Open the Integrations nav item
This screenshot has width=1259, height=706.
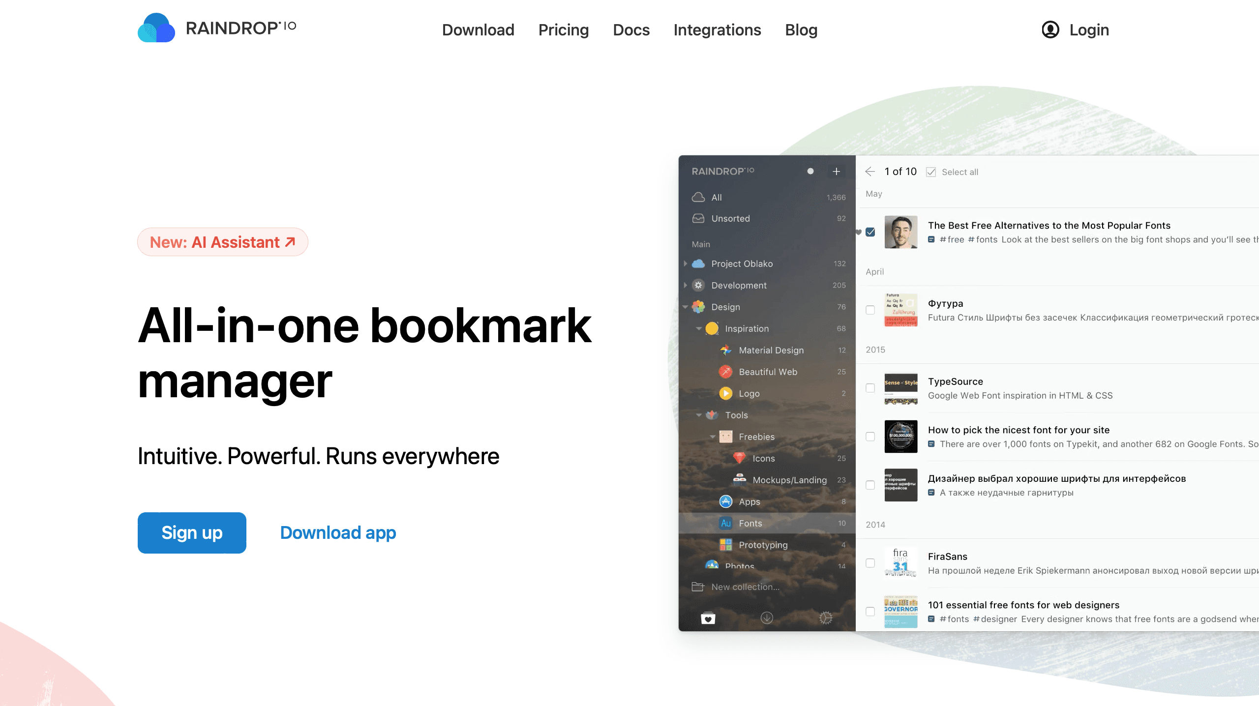click(x=718, y=30)
